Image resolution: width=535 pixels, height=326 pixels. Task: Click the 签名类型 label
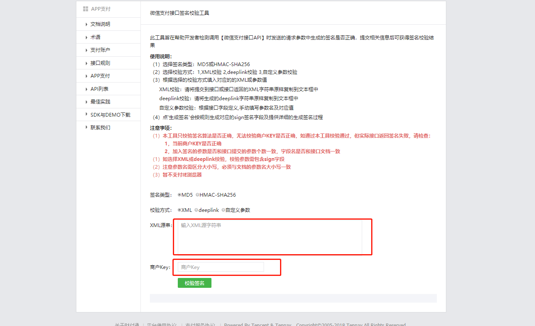click(161, 195)
